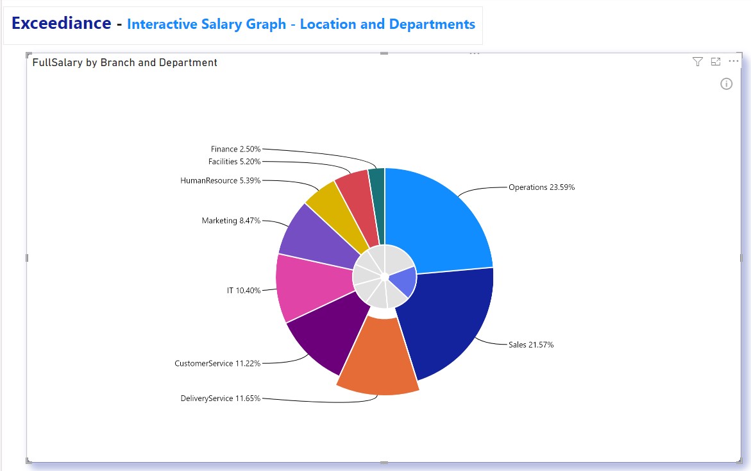Open the More options ellipsis menu

[733, 62]
